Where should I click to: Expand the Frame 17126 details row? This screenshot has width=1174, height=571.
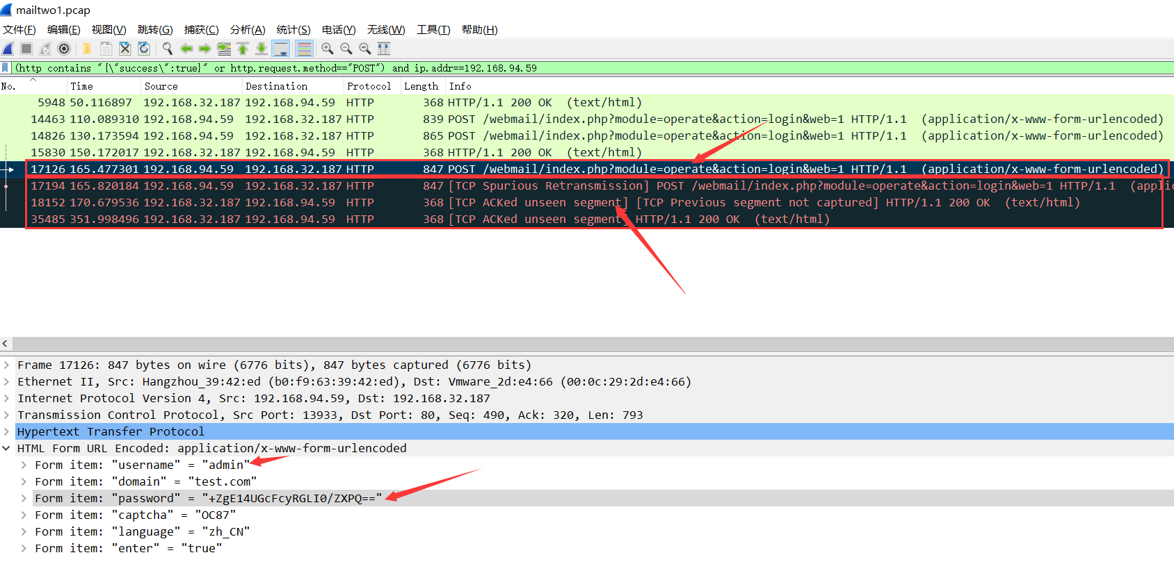(6, 365)
